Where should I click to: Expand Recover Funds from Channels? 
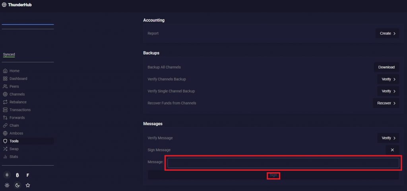click(x=386, y=103)
